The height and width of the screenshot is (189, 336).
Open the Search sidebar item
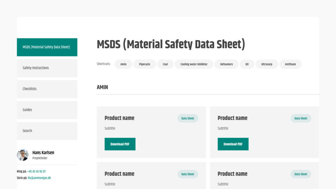pyautogui.click(x=47, y=131)
